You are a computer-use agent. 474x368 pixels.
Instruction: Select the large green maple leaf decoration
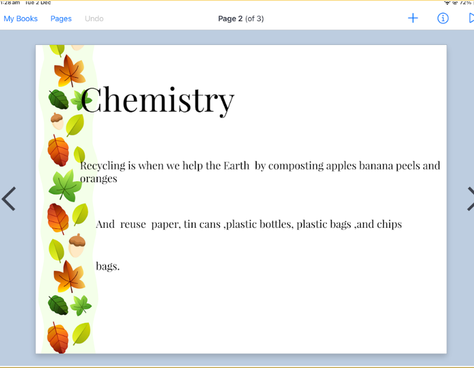[x=64, y=185]
